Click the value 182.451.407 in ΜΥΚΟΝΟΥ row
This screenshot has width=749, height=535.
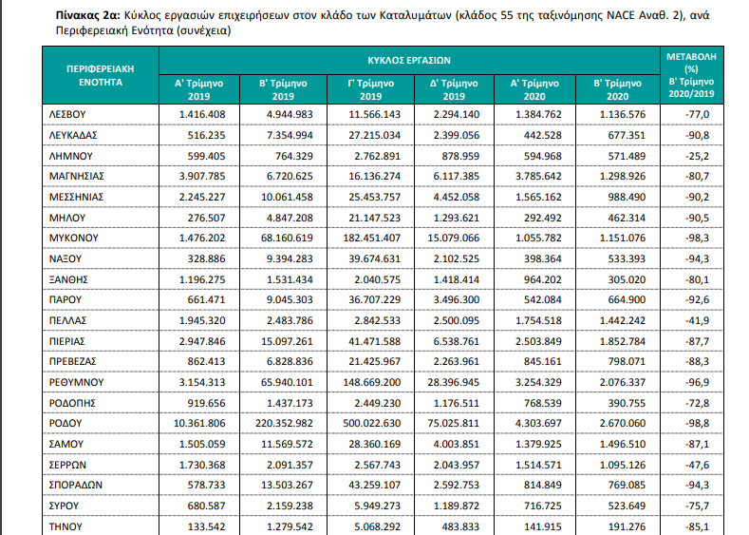pyautogui.click(x=371, y=239)
